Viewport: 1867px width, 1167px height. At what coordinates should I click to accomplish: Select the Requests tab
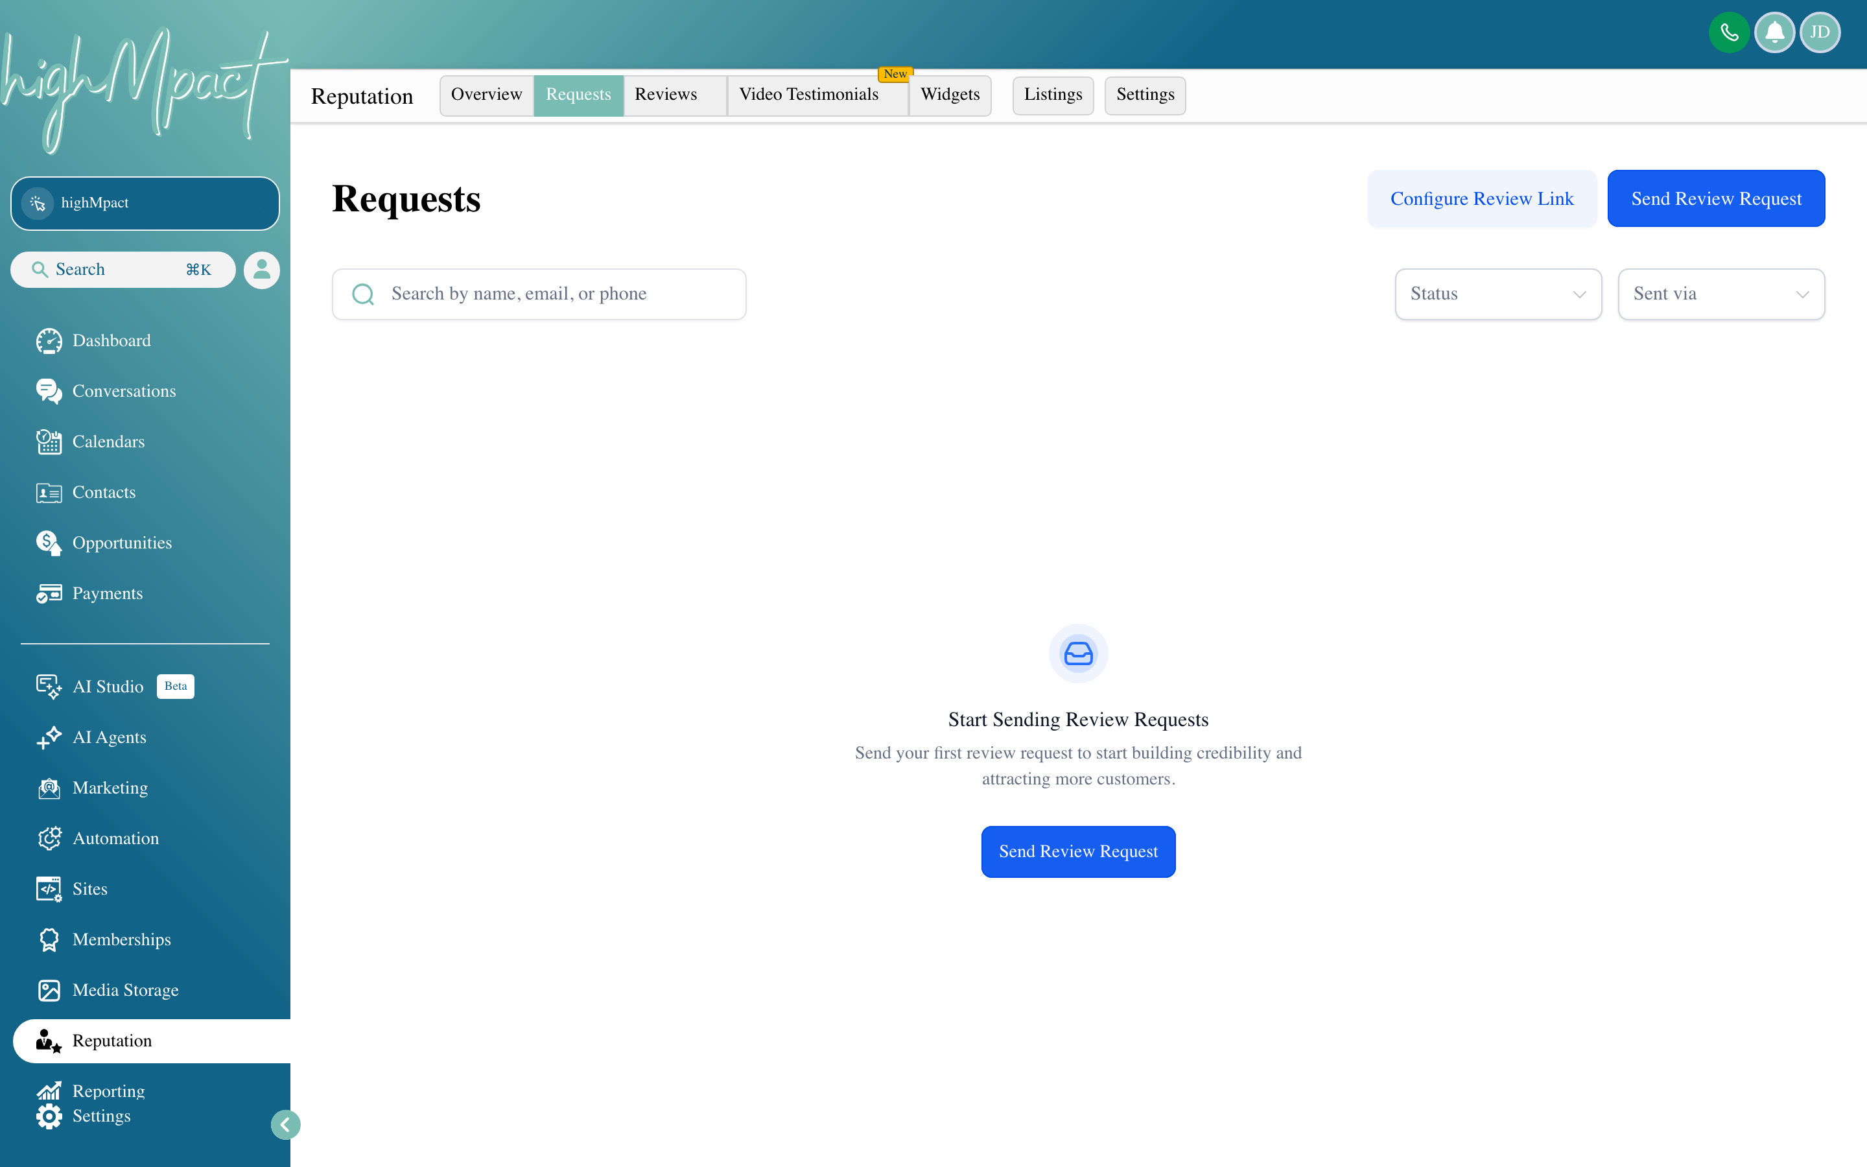tap(578, 95)
